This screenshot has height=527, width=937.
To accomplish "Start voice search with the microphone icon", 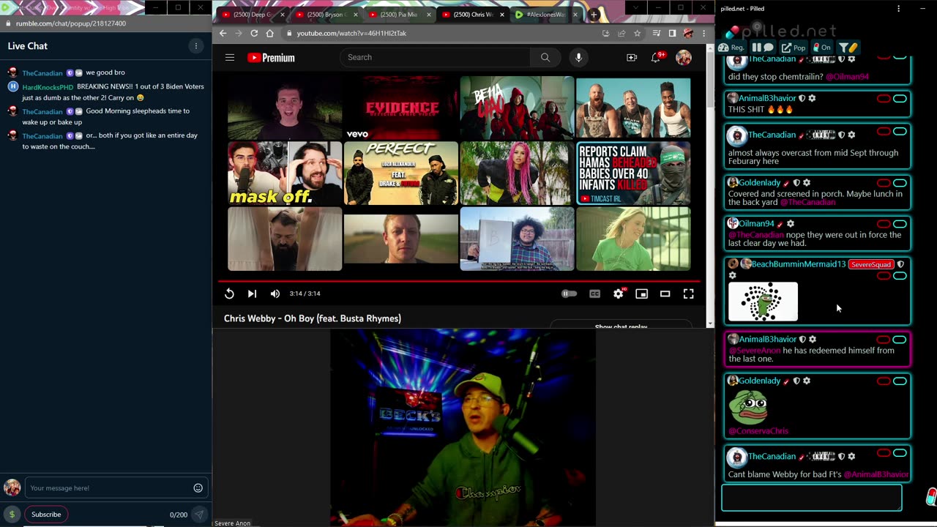I will tap(578, 57).
